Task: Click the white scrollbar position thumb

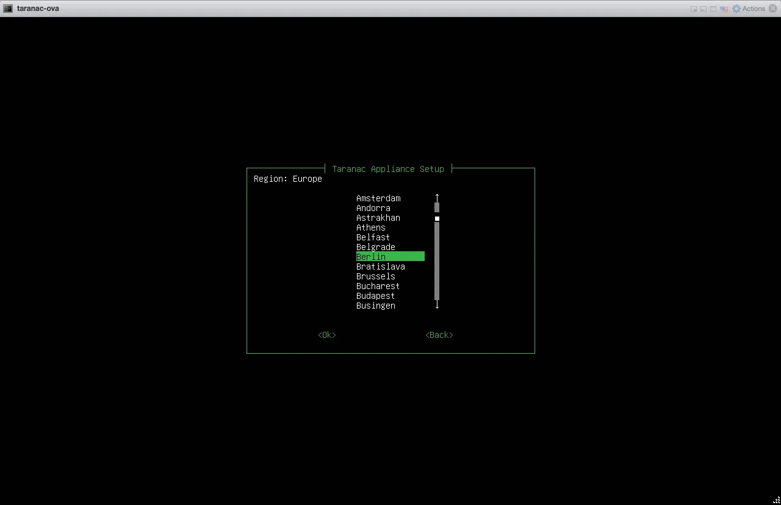Action: point(437,218)
